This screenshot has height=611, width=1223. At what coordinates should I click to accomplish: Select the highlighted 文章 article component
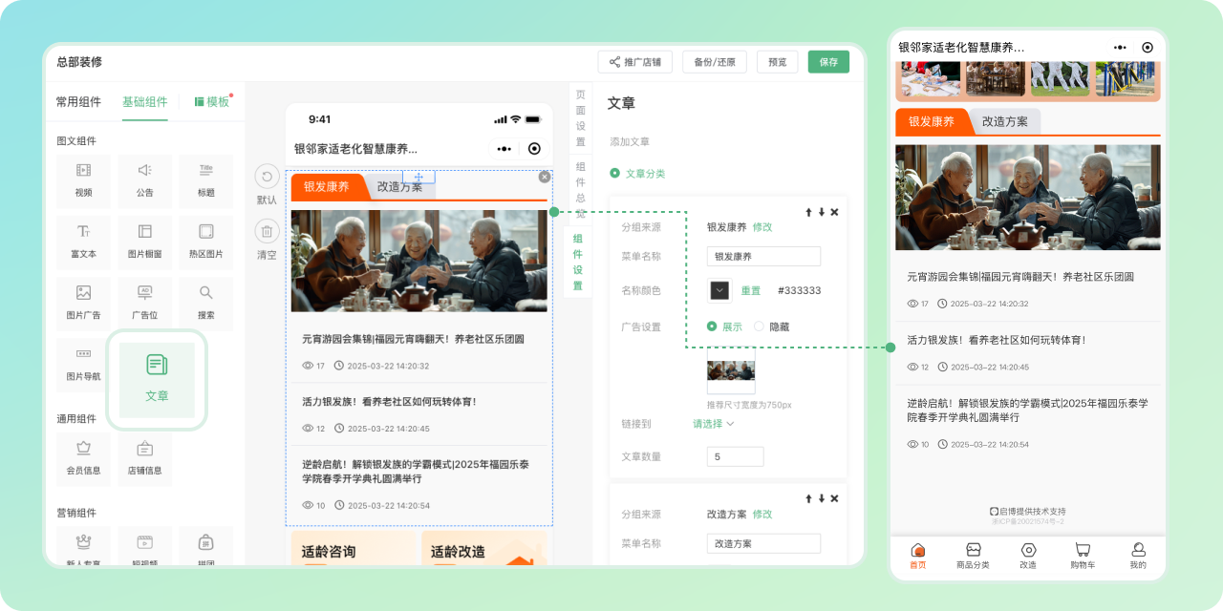pos(157,380)
